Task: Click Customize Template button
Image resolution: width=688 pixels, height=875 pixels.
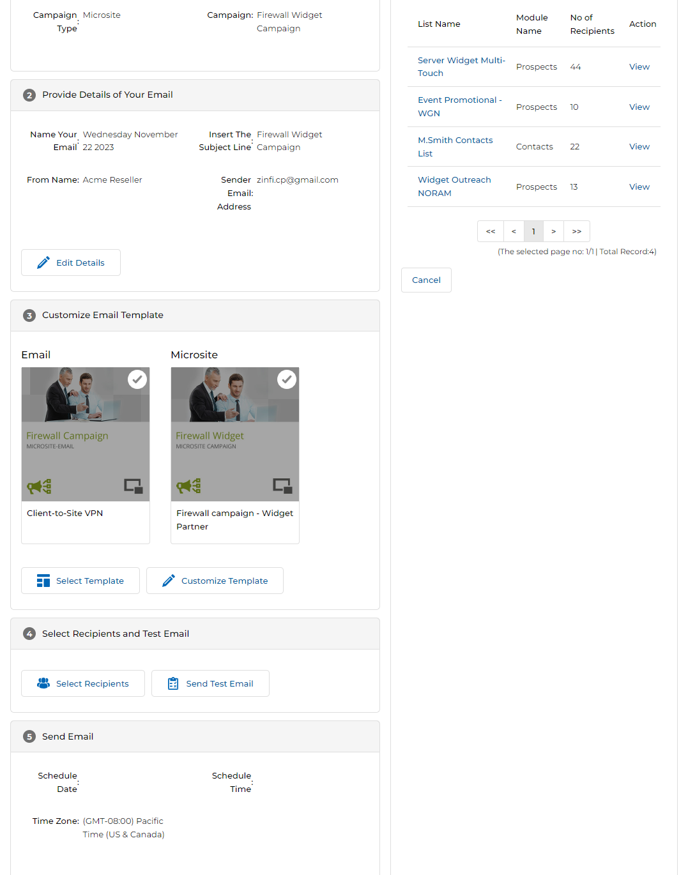Action: (215, 581)
